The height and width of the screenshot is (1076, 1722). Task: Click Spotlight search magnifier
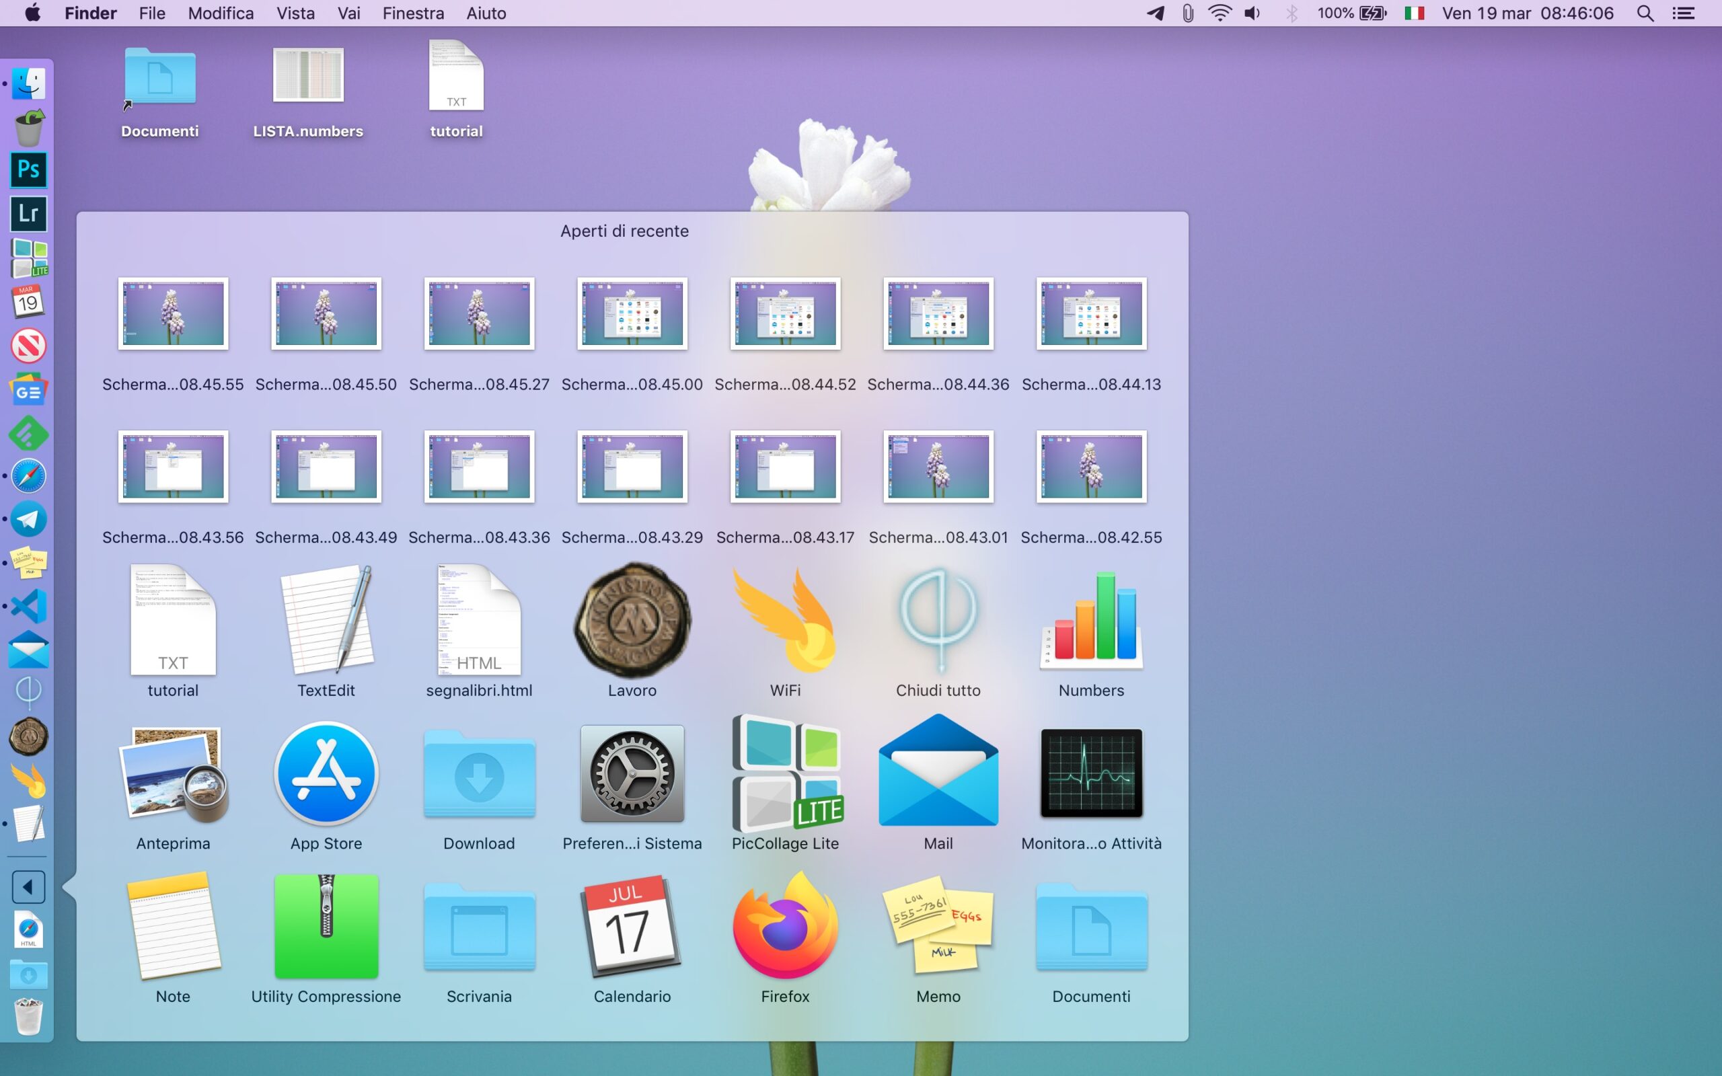[1645, 13]
